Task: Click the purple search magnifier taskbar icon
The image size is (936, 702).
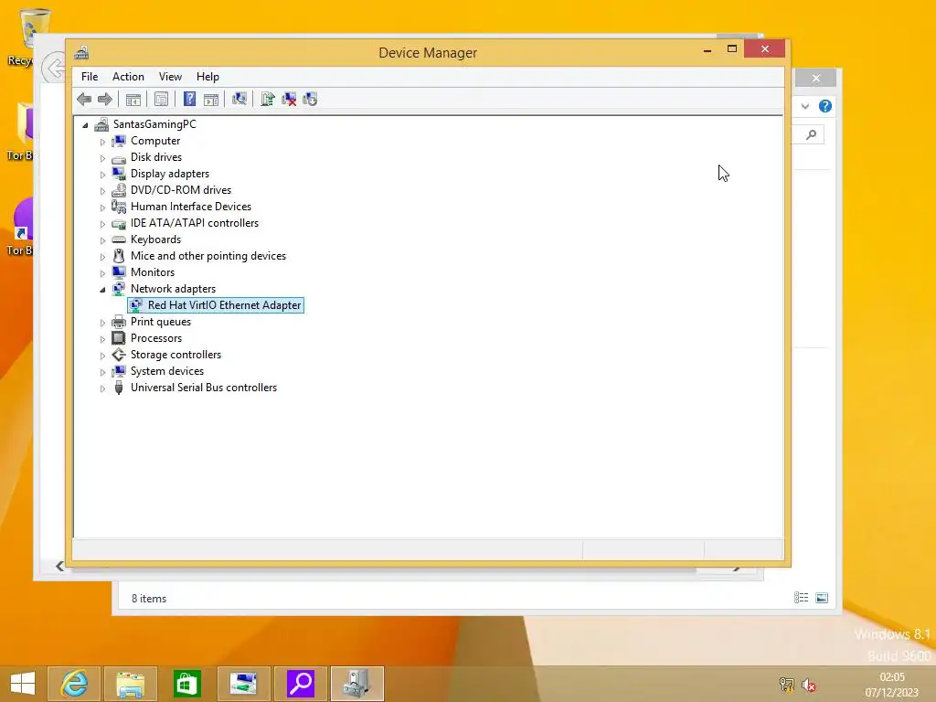Action: point(300,684)
